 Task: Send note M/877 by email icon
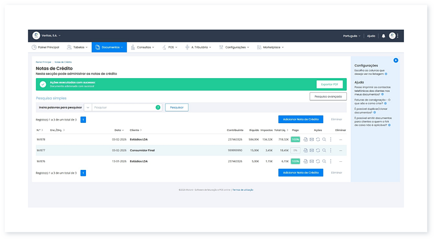pos(312,150)
